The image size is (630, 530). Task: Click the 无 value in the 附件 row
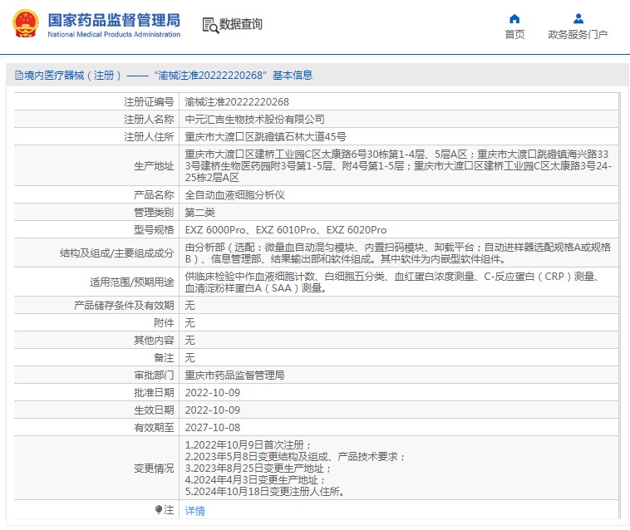click(x=189, y=323)
